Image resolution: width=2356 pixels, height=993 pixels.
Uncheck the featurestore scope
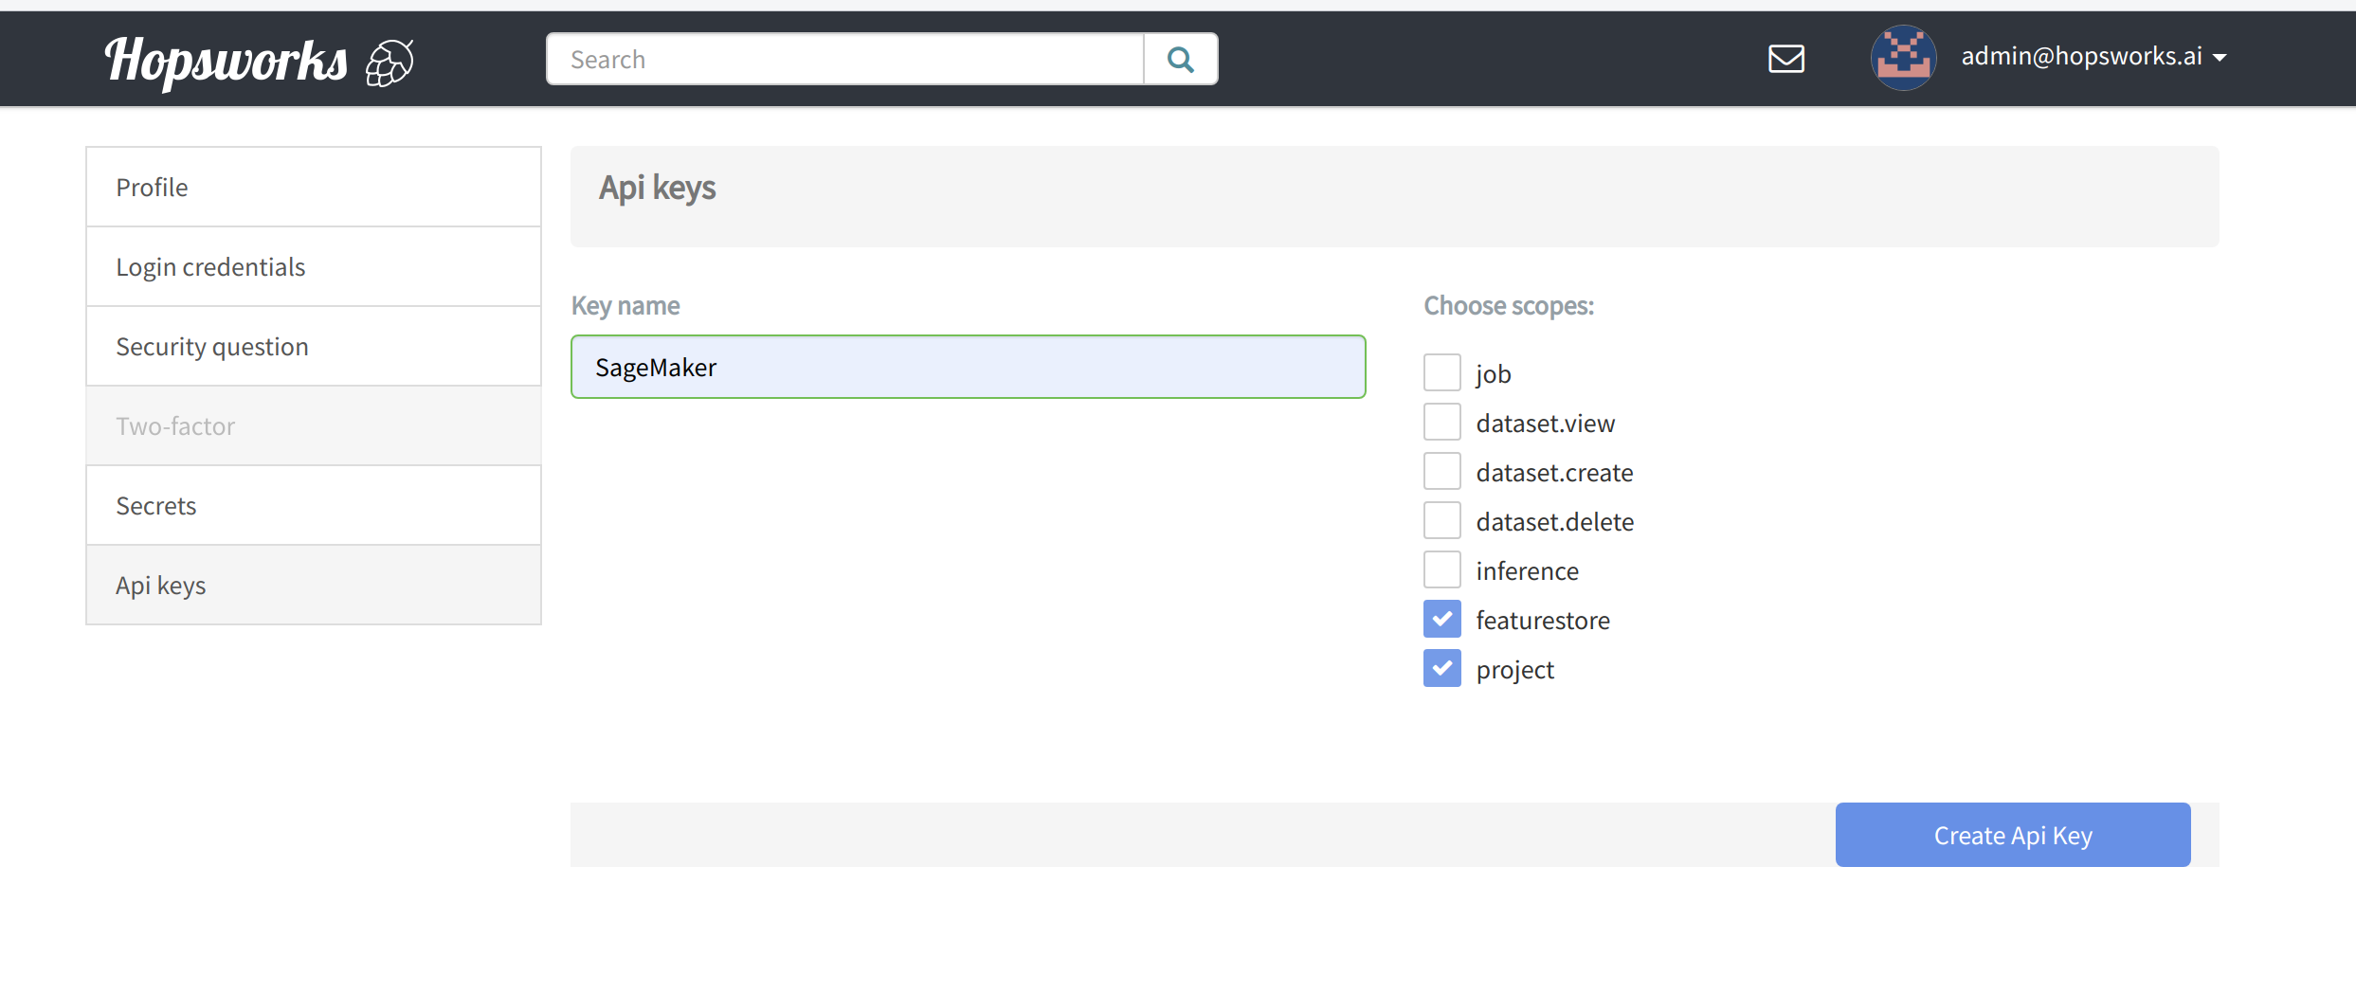[1441, 620]
